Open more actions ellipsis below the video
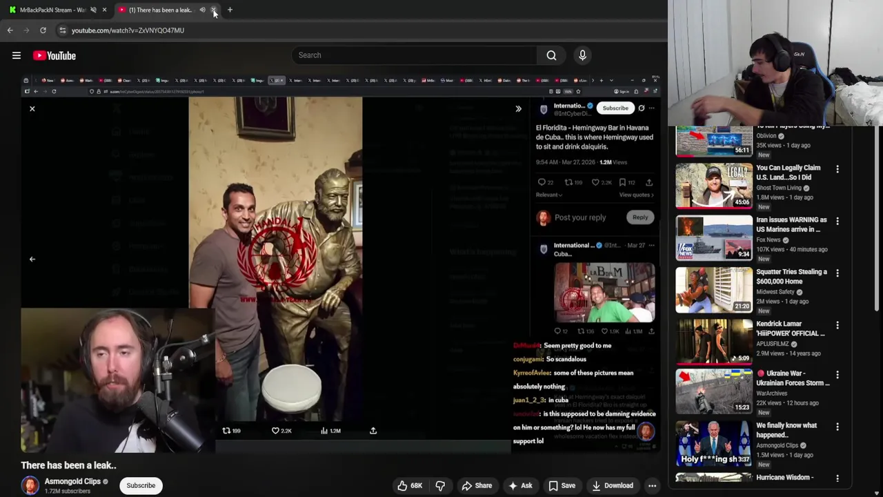This screenshot has height=497, width=883. [652, 485]
